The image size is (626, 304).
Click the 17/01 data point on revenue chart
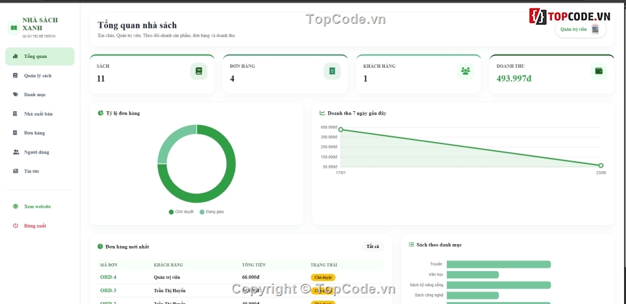pyautogui.click(x=341, y=130)
